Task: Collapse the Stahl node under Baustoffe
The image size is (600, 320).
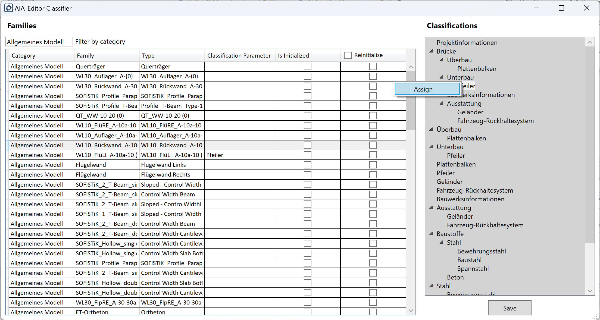Action: point(441,242)
